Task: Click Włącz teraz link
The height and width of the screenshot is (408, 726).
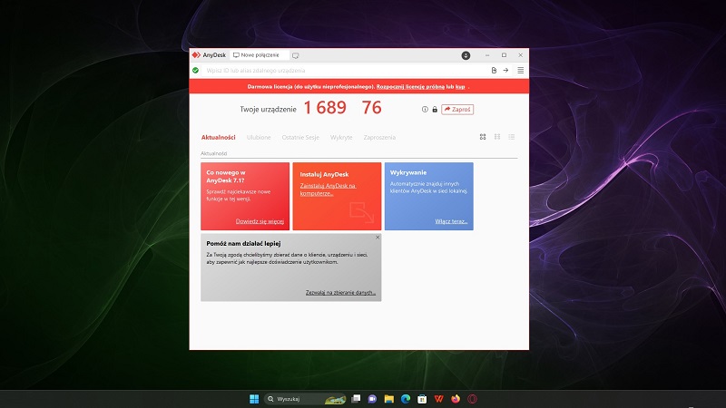Action: click(x=451, y=221)
